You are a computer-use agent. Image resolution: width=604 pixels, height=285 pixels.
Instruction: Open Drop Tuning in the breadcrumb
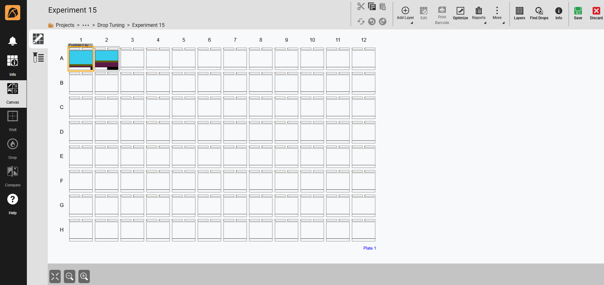(111, 25)
